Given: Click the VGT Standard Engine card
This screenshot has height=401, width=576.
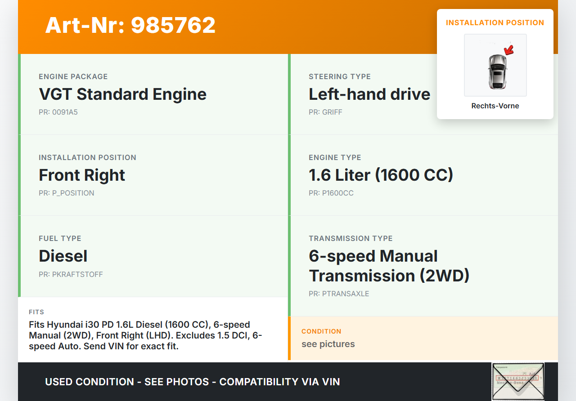Looking at the screenshot, I should click(153, 94).
